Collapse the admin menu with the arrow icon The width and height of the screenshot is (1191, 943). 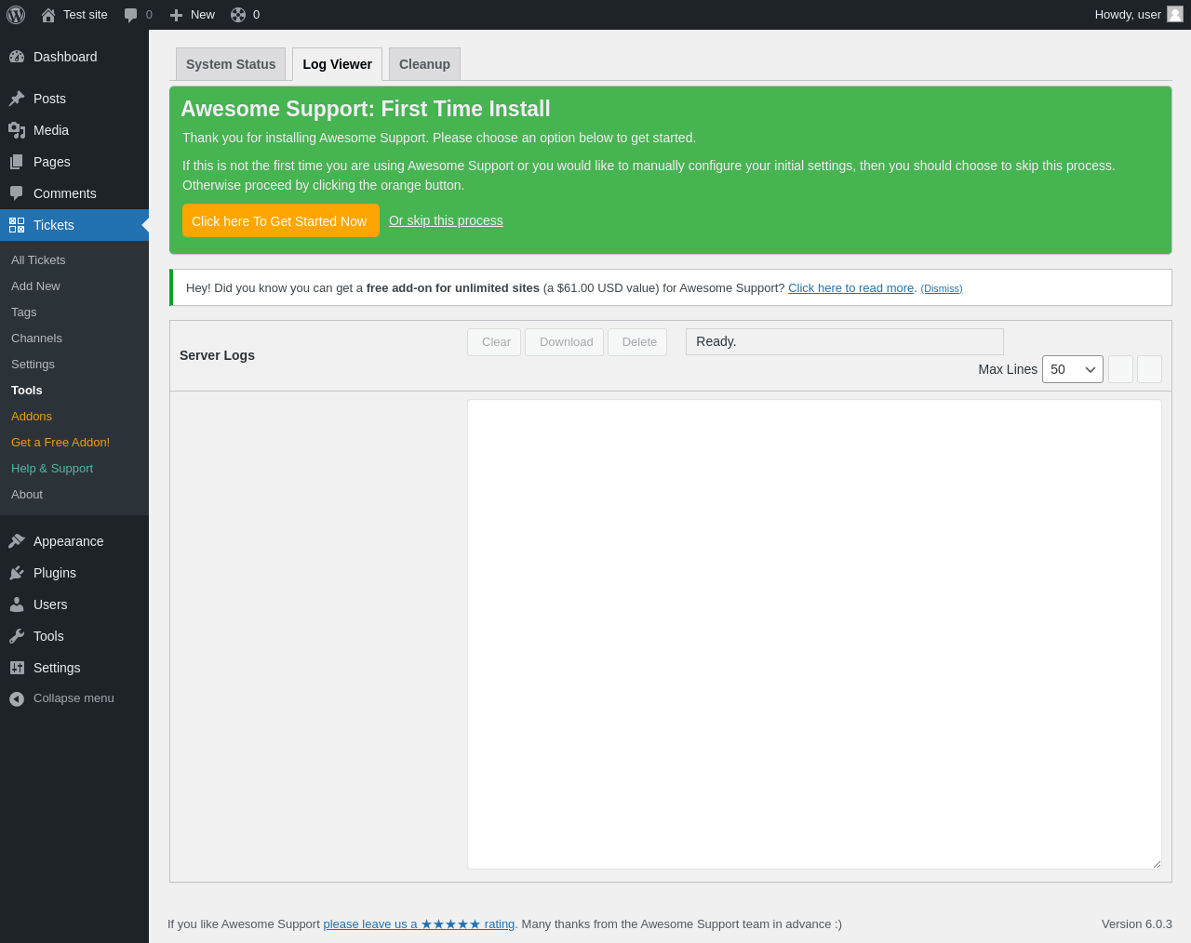[17, 698]
